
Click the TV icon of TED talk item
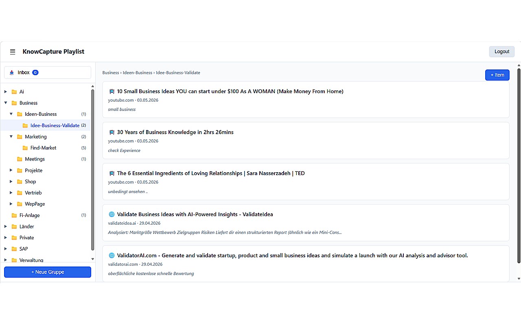[x=112, y=173]
